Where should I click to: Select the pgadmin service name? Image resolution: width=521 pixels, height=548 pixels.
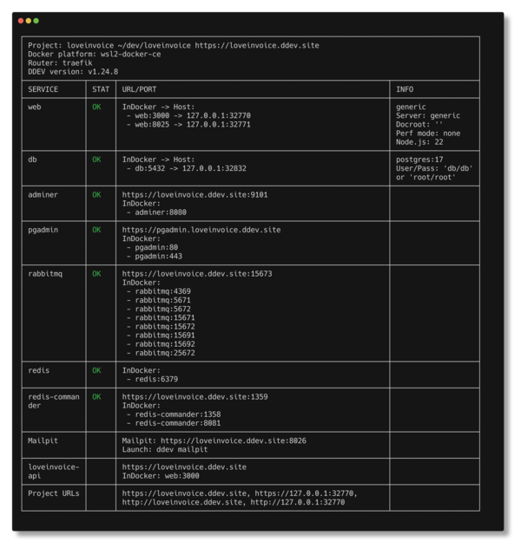click(x=43, y=230)
